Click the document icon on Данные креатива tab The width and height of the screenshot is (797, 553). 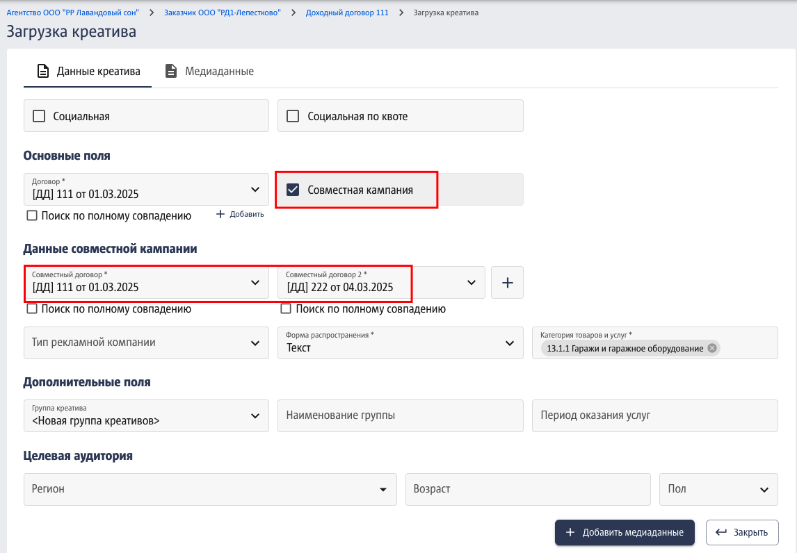pyautogui.click(x=43, y=71)
